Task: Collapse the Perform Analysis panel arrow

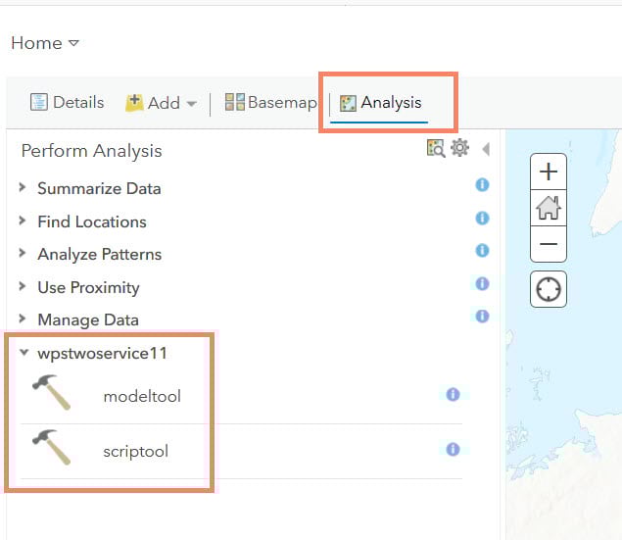Action: 486,149
